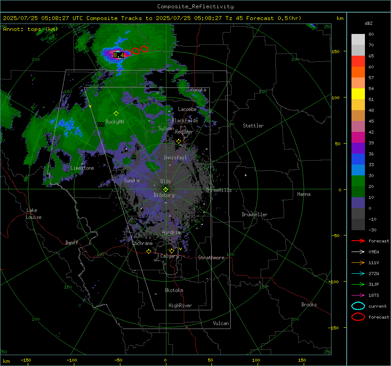This screenshot has height=366, width=391.
Task: Click the HighRiver label
Action: 180,306
